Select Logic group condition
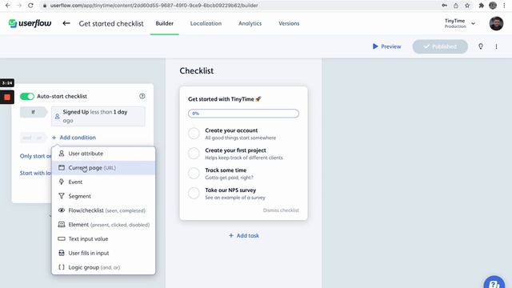 pyautogui.click(x=103, y=267)
